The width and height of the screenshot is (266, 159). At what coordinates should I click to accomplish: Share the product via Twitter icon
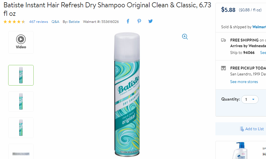tap(150, 21)
